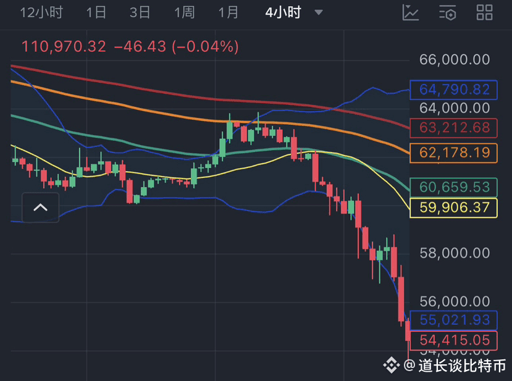Switch the chart to 1周
512x381 pixels.
click(x=185, y=12)
